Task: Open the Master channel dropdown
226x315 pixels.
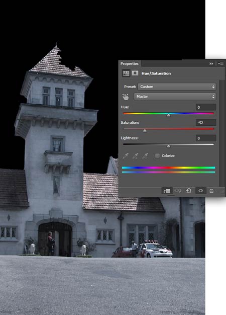Action: 175,97
